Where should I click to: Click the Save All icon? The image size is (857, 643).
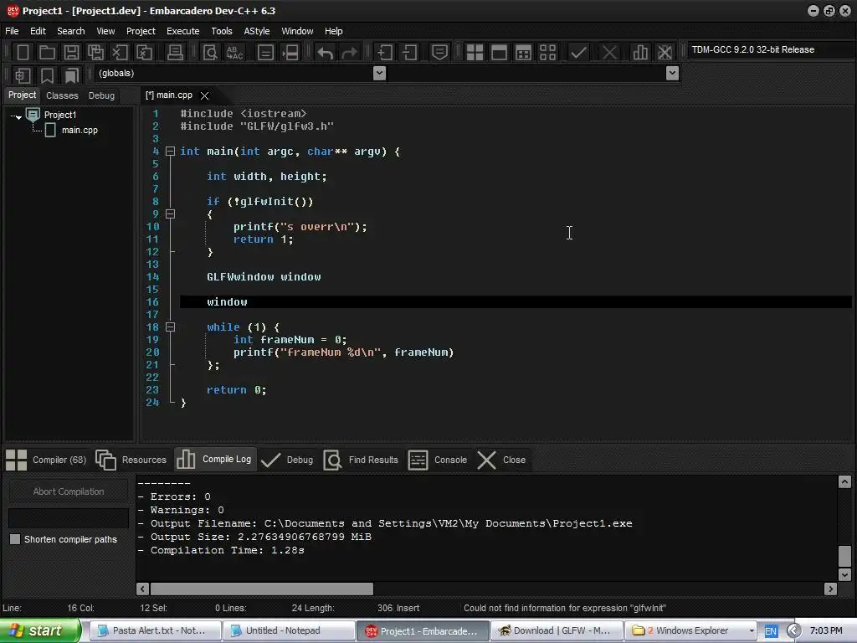[x=95, y=53]
